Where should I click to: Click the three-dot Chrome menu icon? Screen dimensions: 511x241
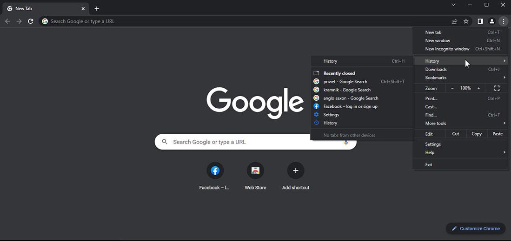tap(504, 21)
